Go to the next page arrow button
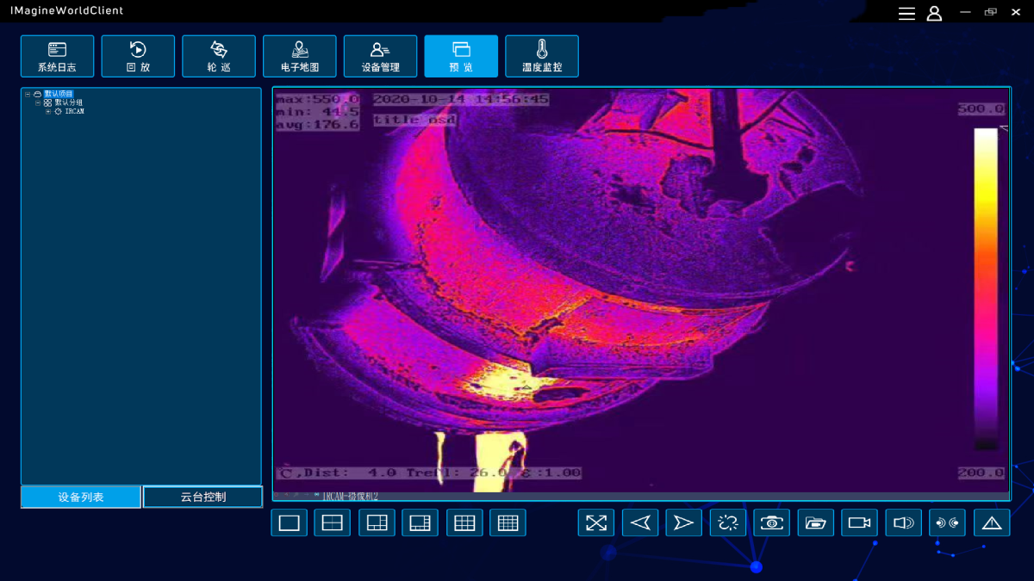The image size is (1034, 581). click(683, 522)
